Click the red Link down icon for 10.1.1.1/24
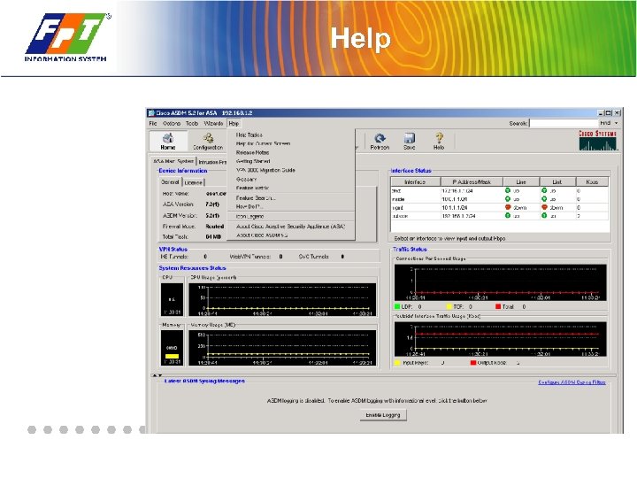637x478 pixels. pyautogui.click(x=544, y=207)
